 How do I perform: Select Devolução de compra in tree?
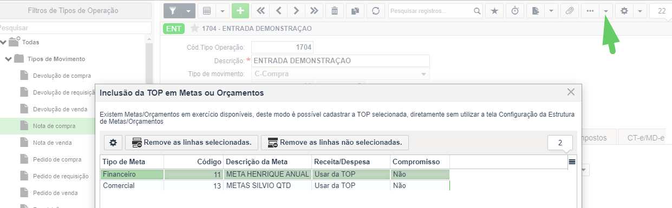tap(62, 76)
